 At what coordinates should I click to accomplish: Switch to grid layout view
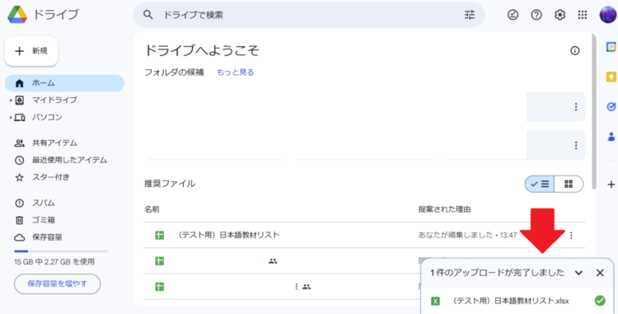569,184
